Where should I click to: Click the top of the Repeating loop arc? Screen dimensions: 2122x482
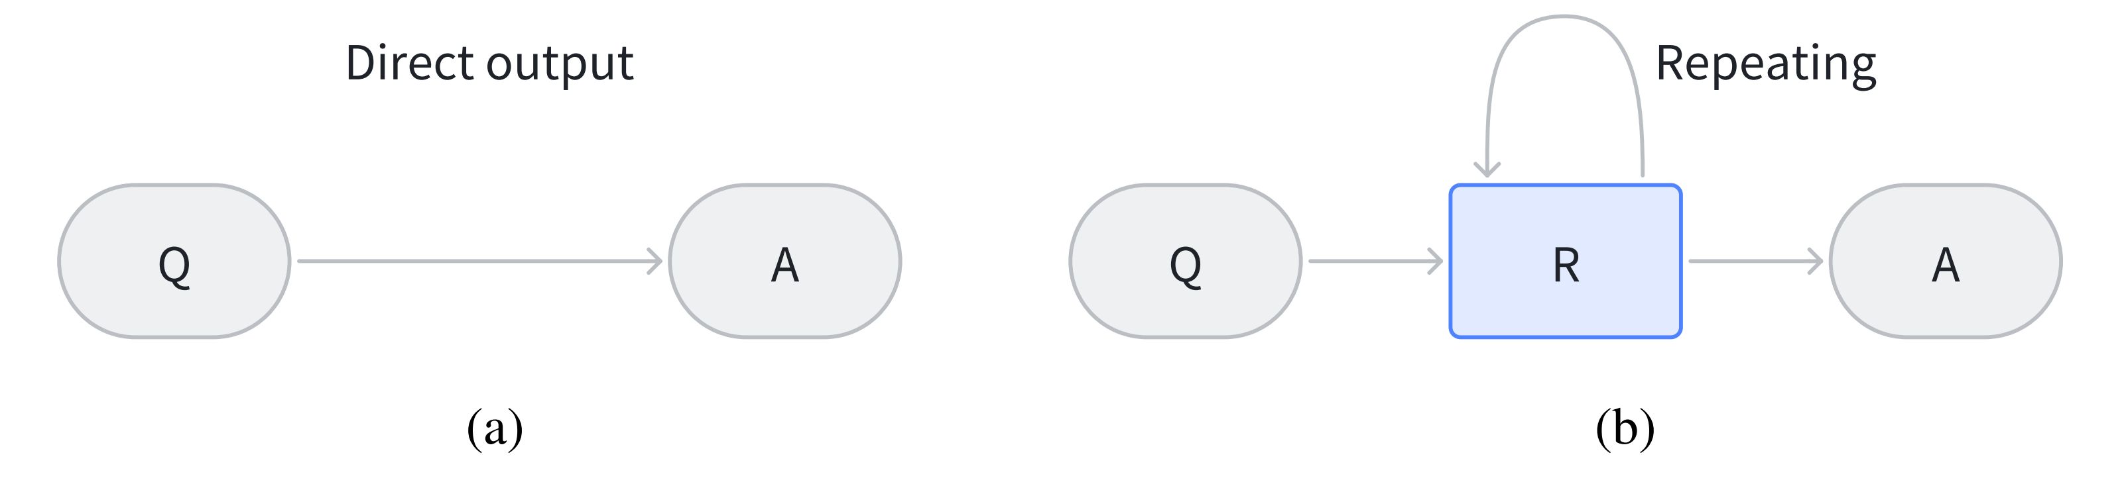tap(1564, 17)
